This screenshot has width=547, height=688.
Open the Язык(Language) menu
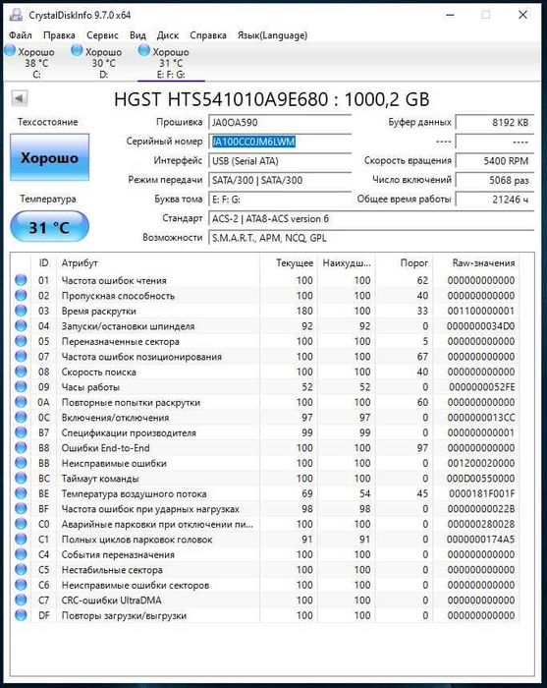272,35
